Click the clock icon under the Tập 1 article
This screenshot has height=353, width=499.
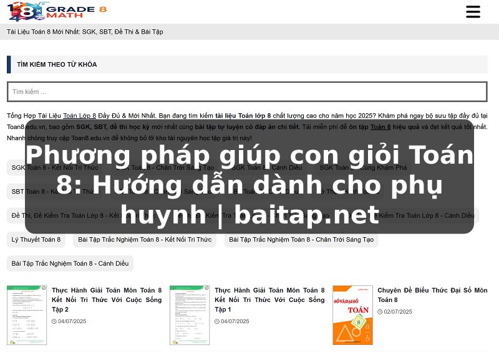coord(217,321)
